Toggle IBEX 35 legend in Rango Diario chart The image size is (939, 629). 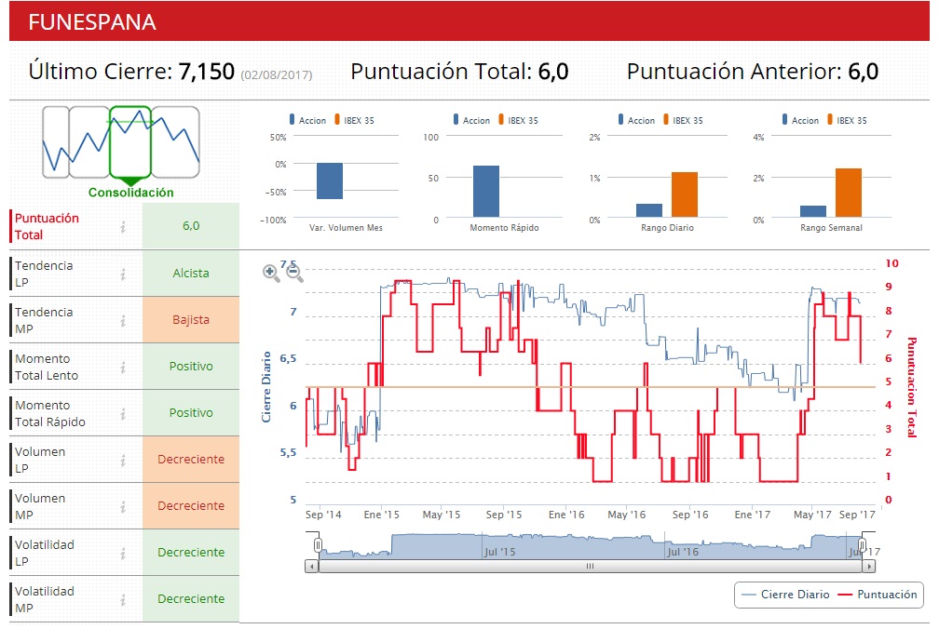tap(684, 120)
